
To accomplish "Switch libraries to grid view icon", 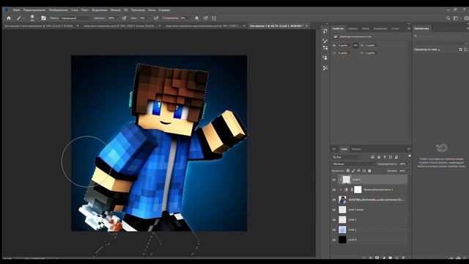I will [x=461, y=49].
